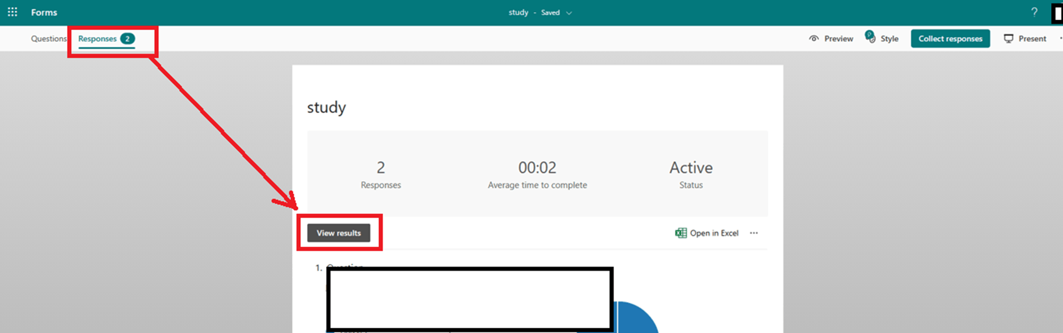
Task: Click the Forms app title
Action: point(44,12)
